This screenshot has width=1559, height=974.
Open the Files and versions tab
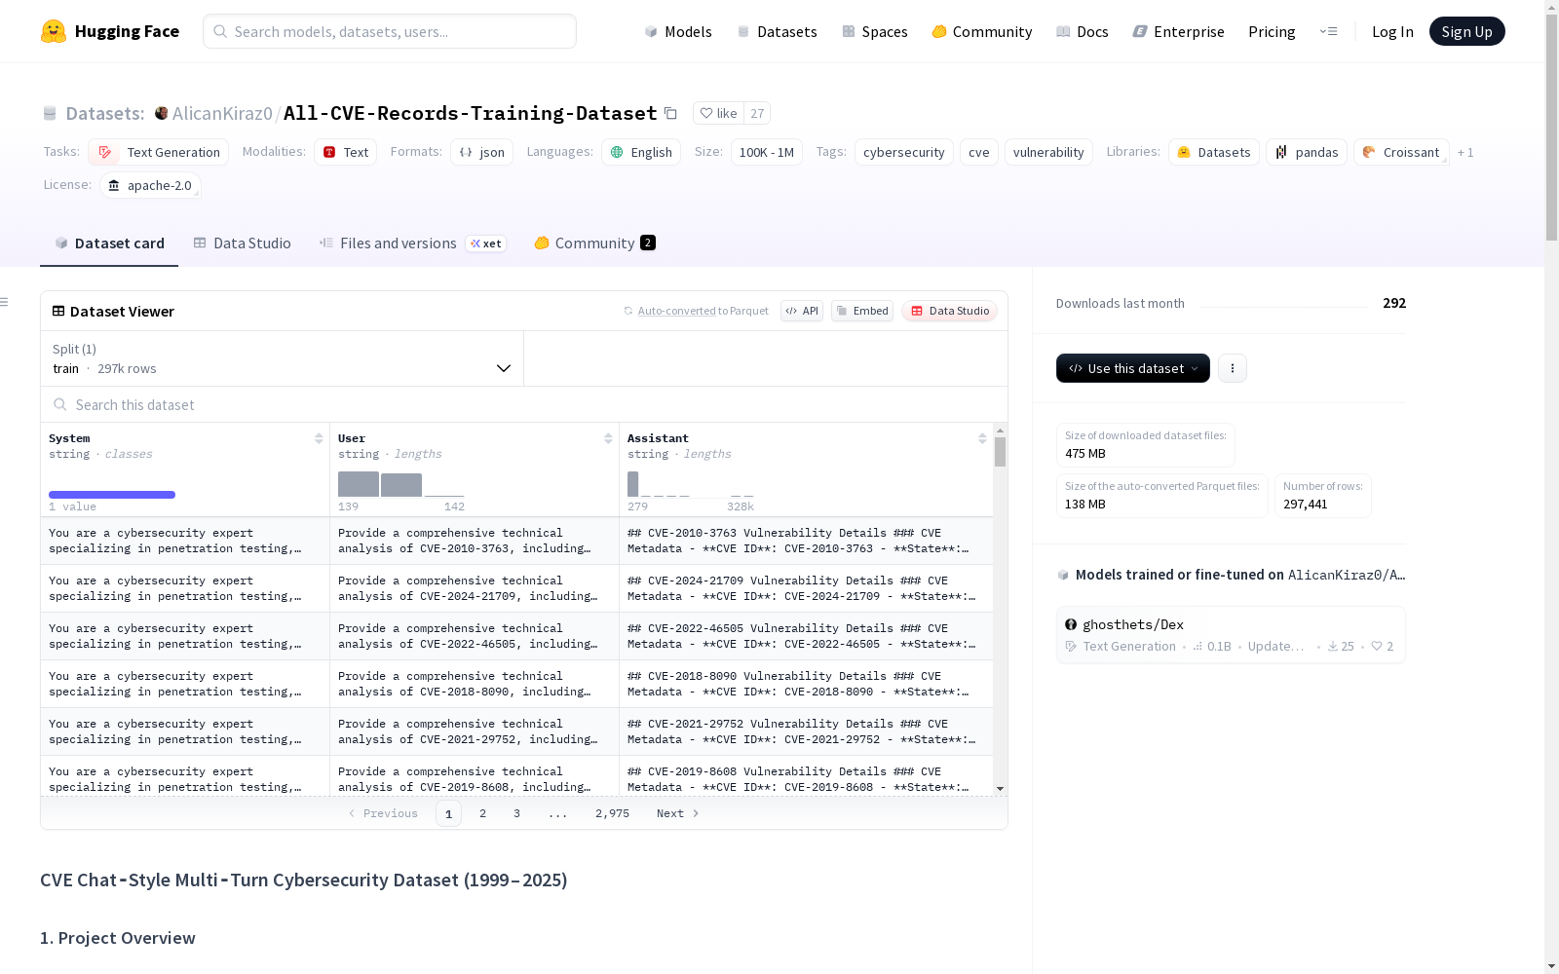point(412,243)
